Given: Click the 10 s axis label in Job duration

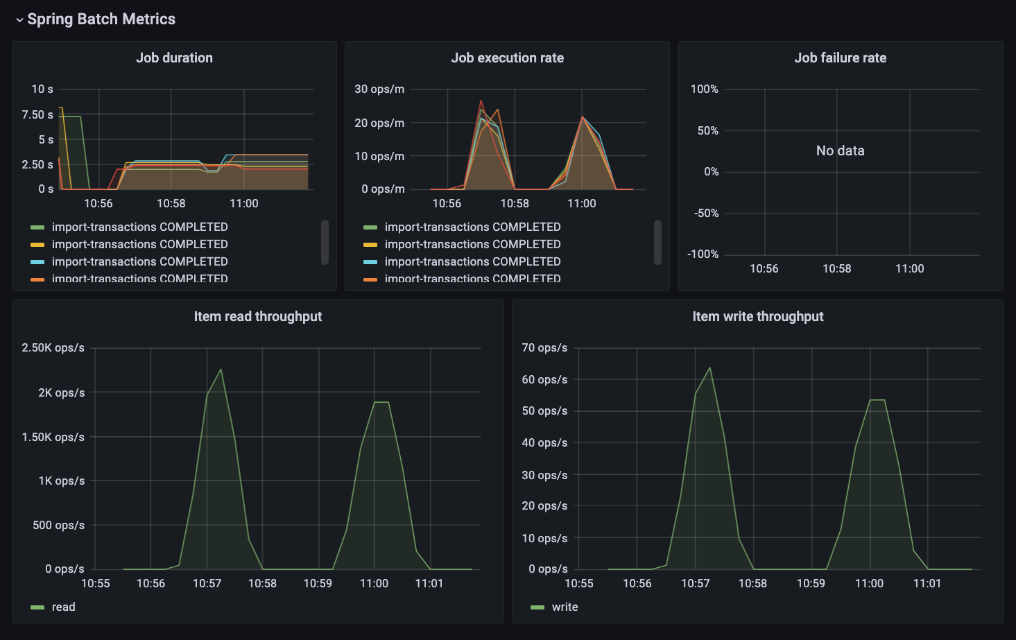Looking at the screenshot, I should pyautogui.click(x=42, y=89).
